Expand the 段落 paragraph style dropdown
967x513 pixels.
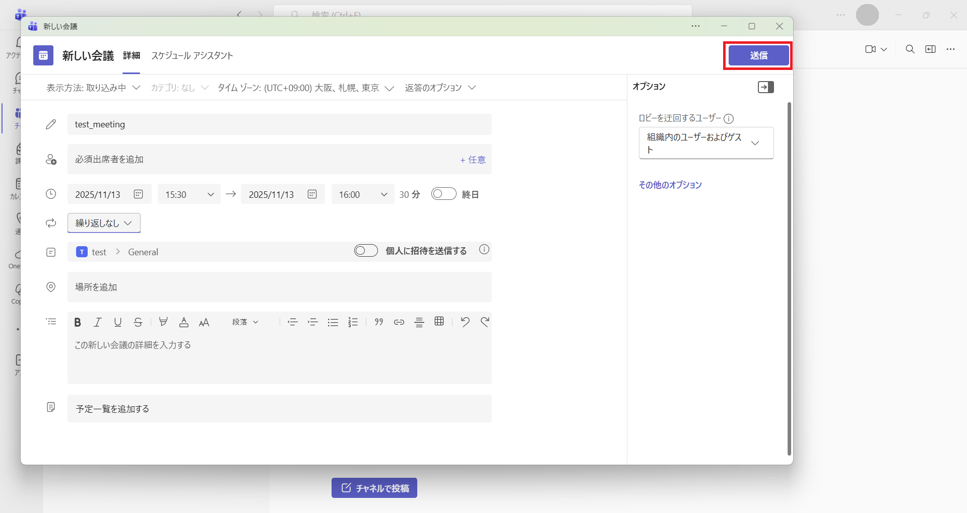pos(245,322)
